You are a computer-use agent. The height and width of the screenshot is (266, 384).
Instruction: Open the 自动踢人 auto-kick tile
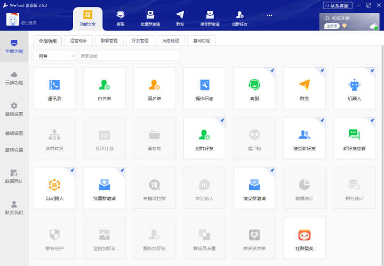click(54, 188)
